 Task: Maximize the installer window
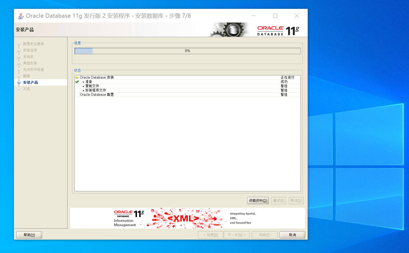click(x=275, y=16)
